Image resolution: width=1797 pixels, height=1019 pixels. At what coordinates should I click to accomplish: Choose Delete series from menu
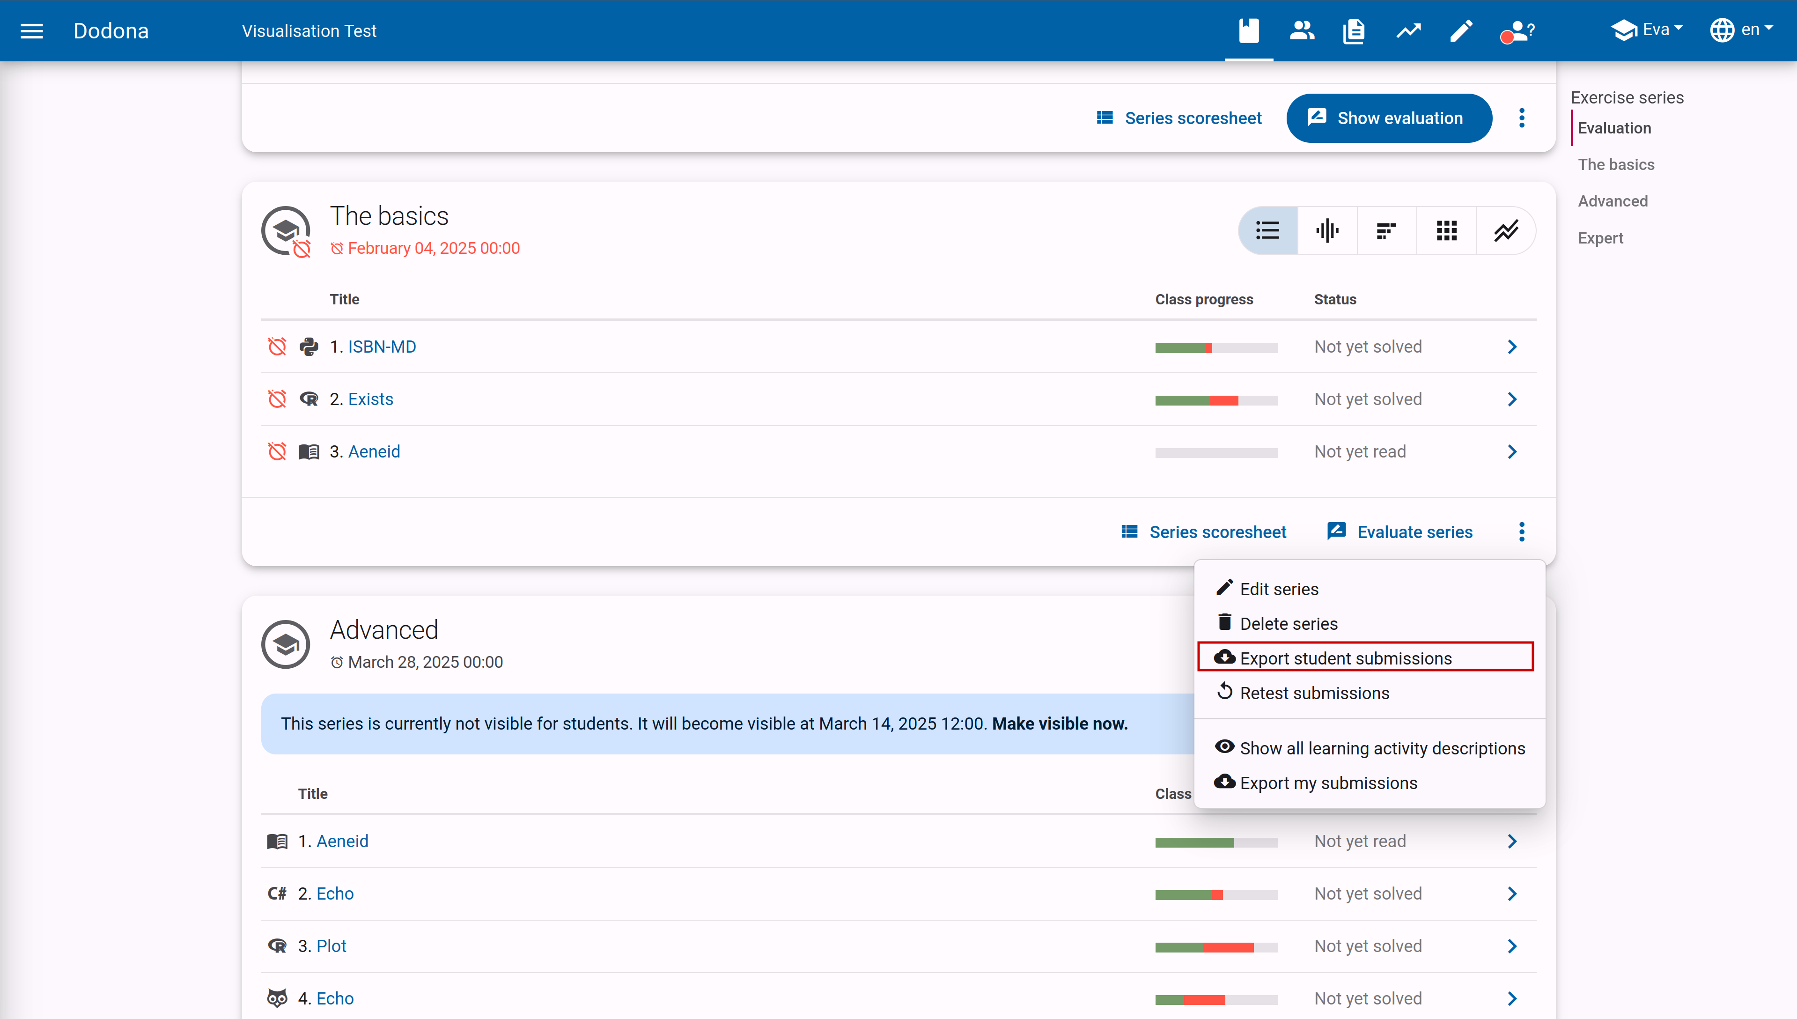(x=1370, y=623)
